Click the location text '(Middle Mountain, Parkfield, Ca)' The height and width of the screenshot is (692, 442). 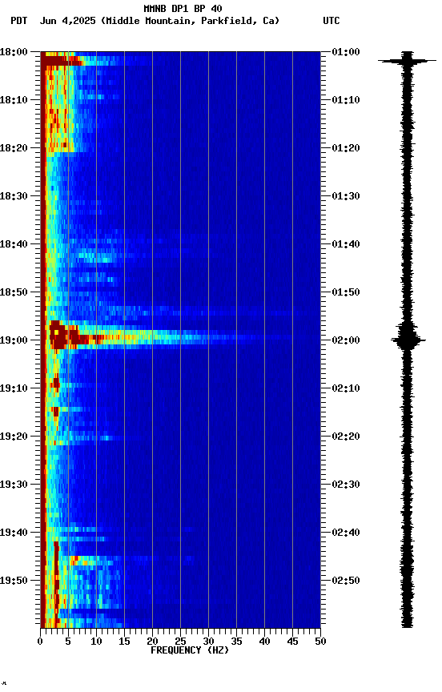[190, 21]
